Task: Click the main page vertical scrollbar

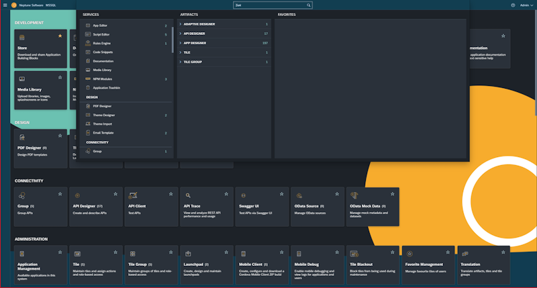Action: point(535,62)
